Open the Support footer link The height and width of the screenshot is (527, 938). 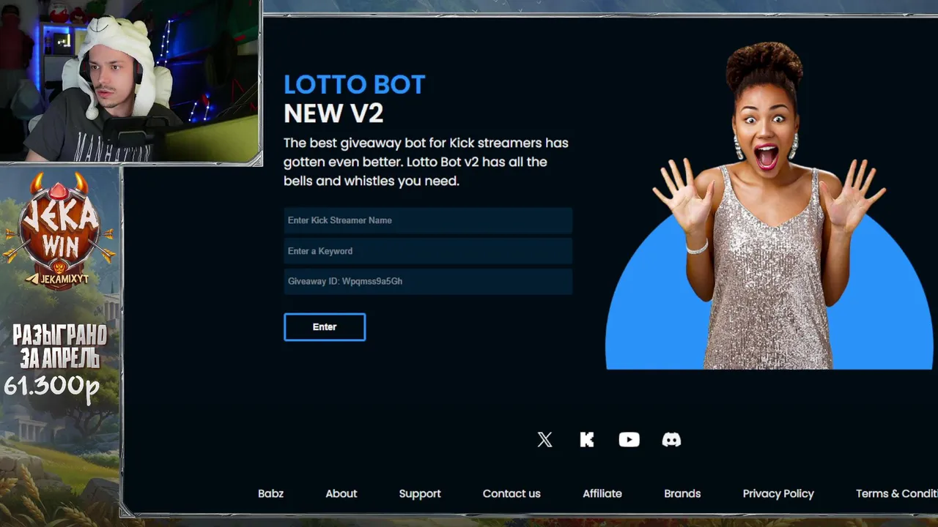[x=420, y=493]
